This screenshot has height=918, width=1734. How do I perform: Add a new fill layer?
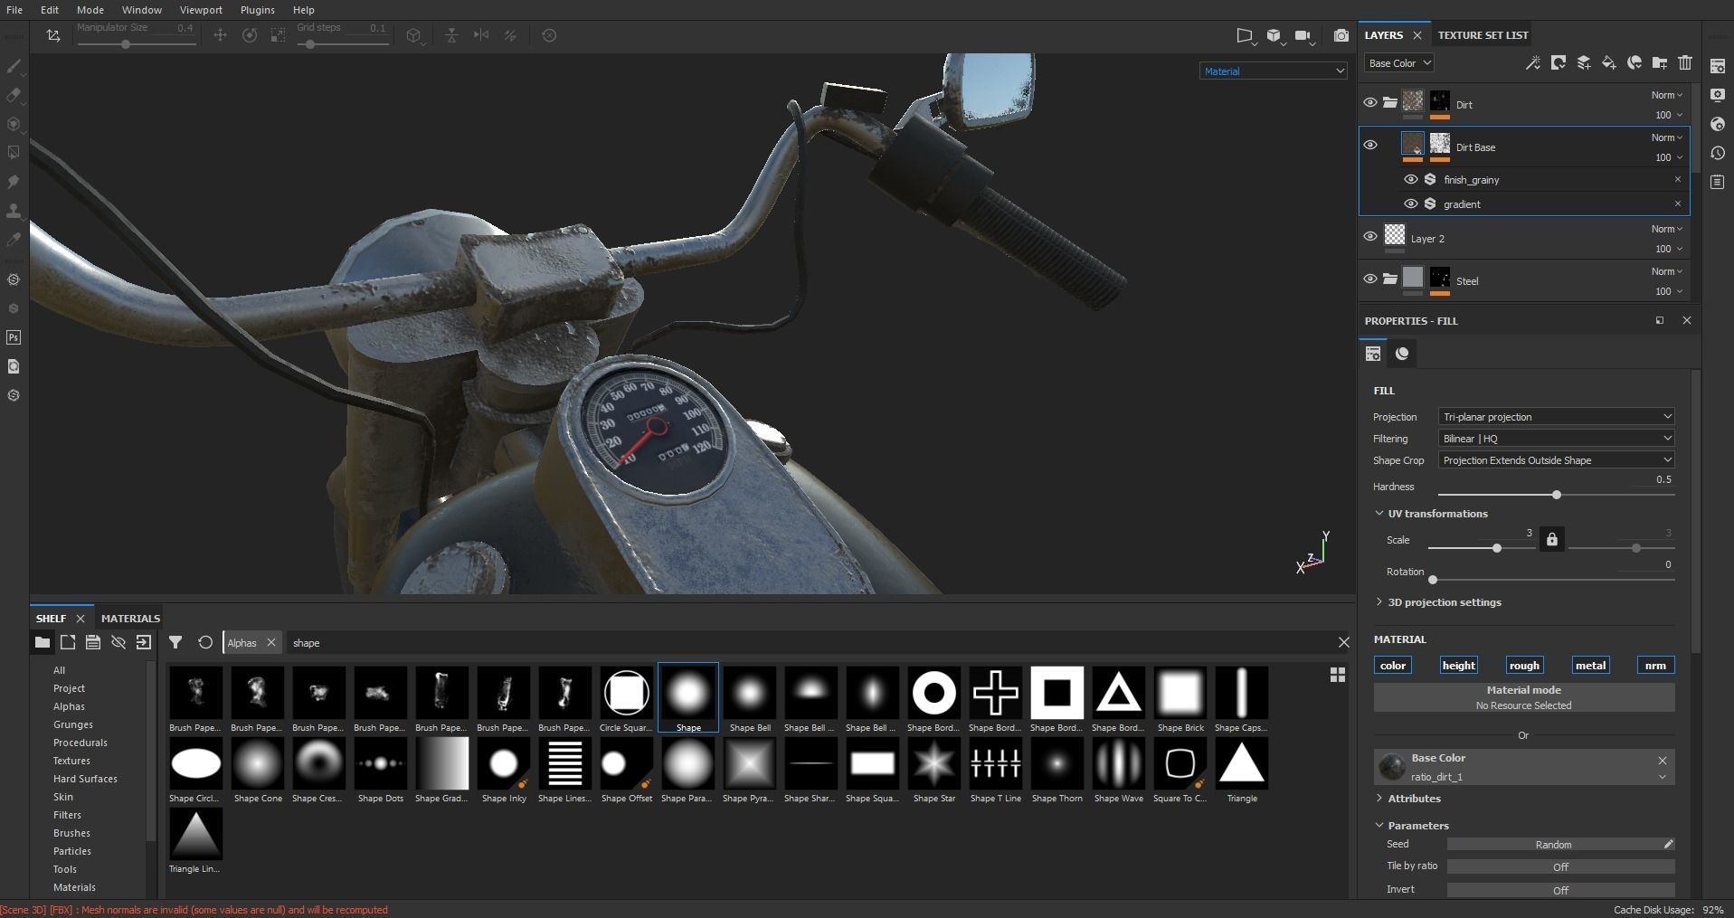click(1608, 62)
